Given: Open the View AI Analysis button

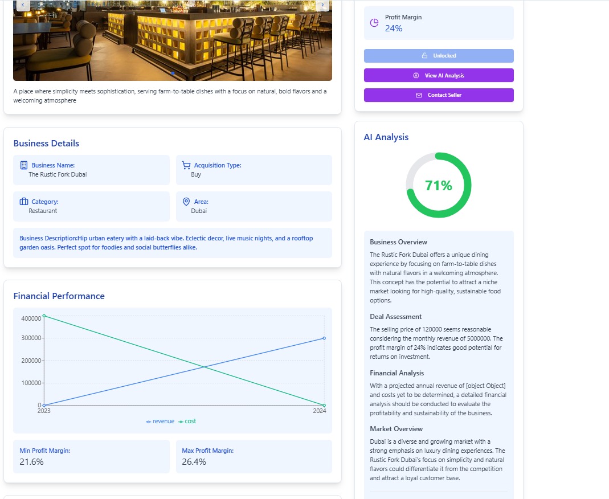Looking at the screenshot, I should coord(439,75).
